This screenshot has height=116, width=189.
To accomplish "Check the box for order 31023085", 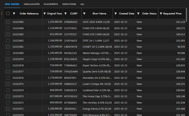I will [x=8, y=22].
